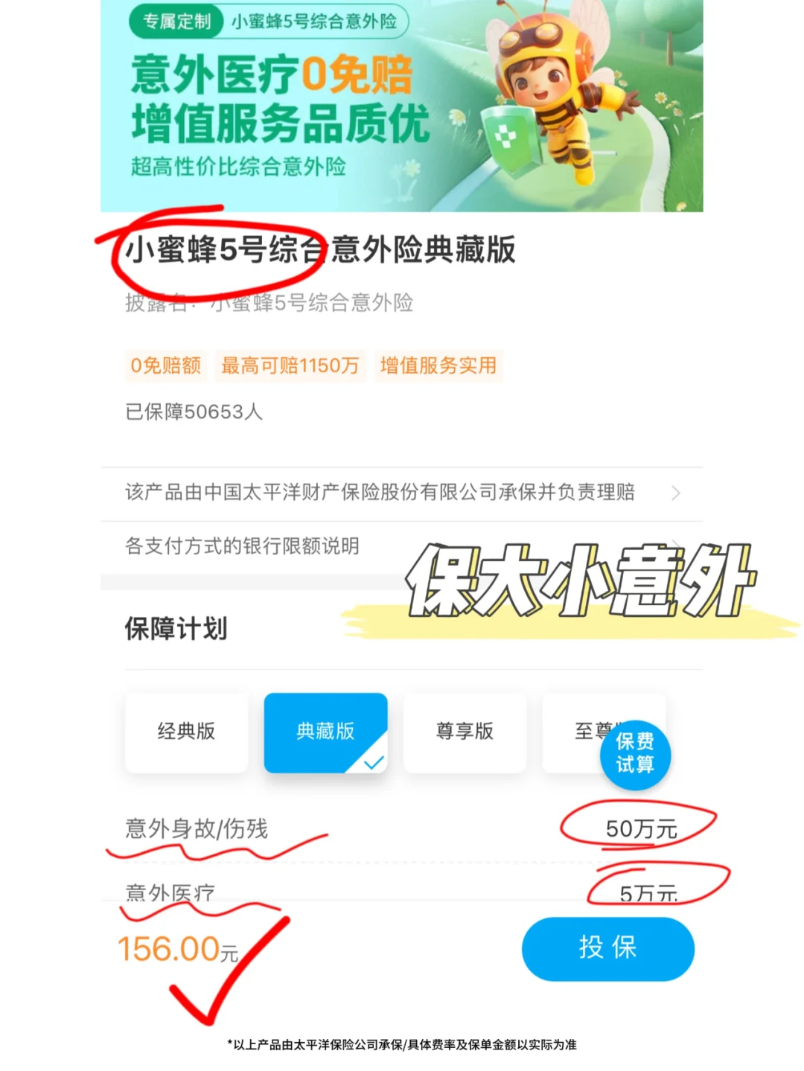Image resolution: width=804 pixels, height=1071 pixels.
Task: Tap the 0免赔额 tag
Action: tap(166, 365)
